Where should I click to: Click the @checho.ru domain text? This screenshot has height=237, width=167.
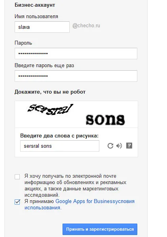[x=86, y=26]
